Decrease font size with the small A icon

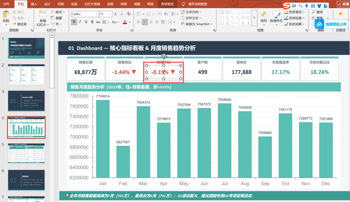point(122,14)
